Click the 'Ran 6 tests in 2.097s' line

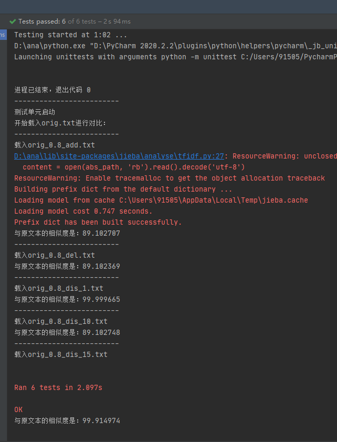click(x=58, y=387)
